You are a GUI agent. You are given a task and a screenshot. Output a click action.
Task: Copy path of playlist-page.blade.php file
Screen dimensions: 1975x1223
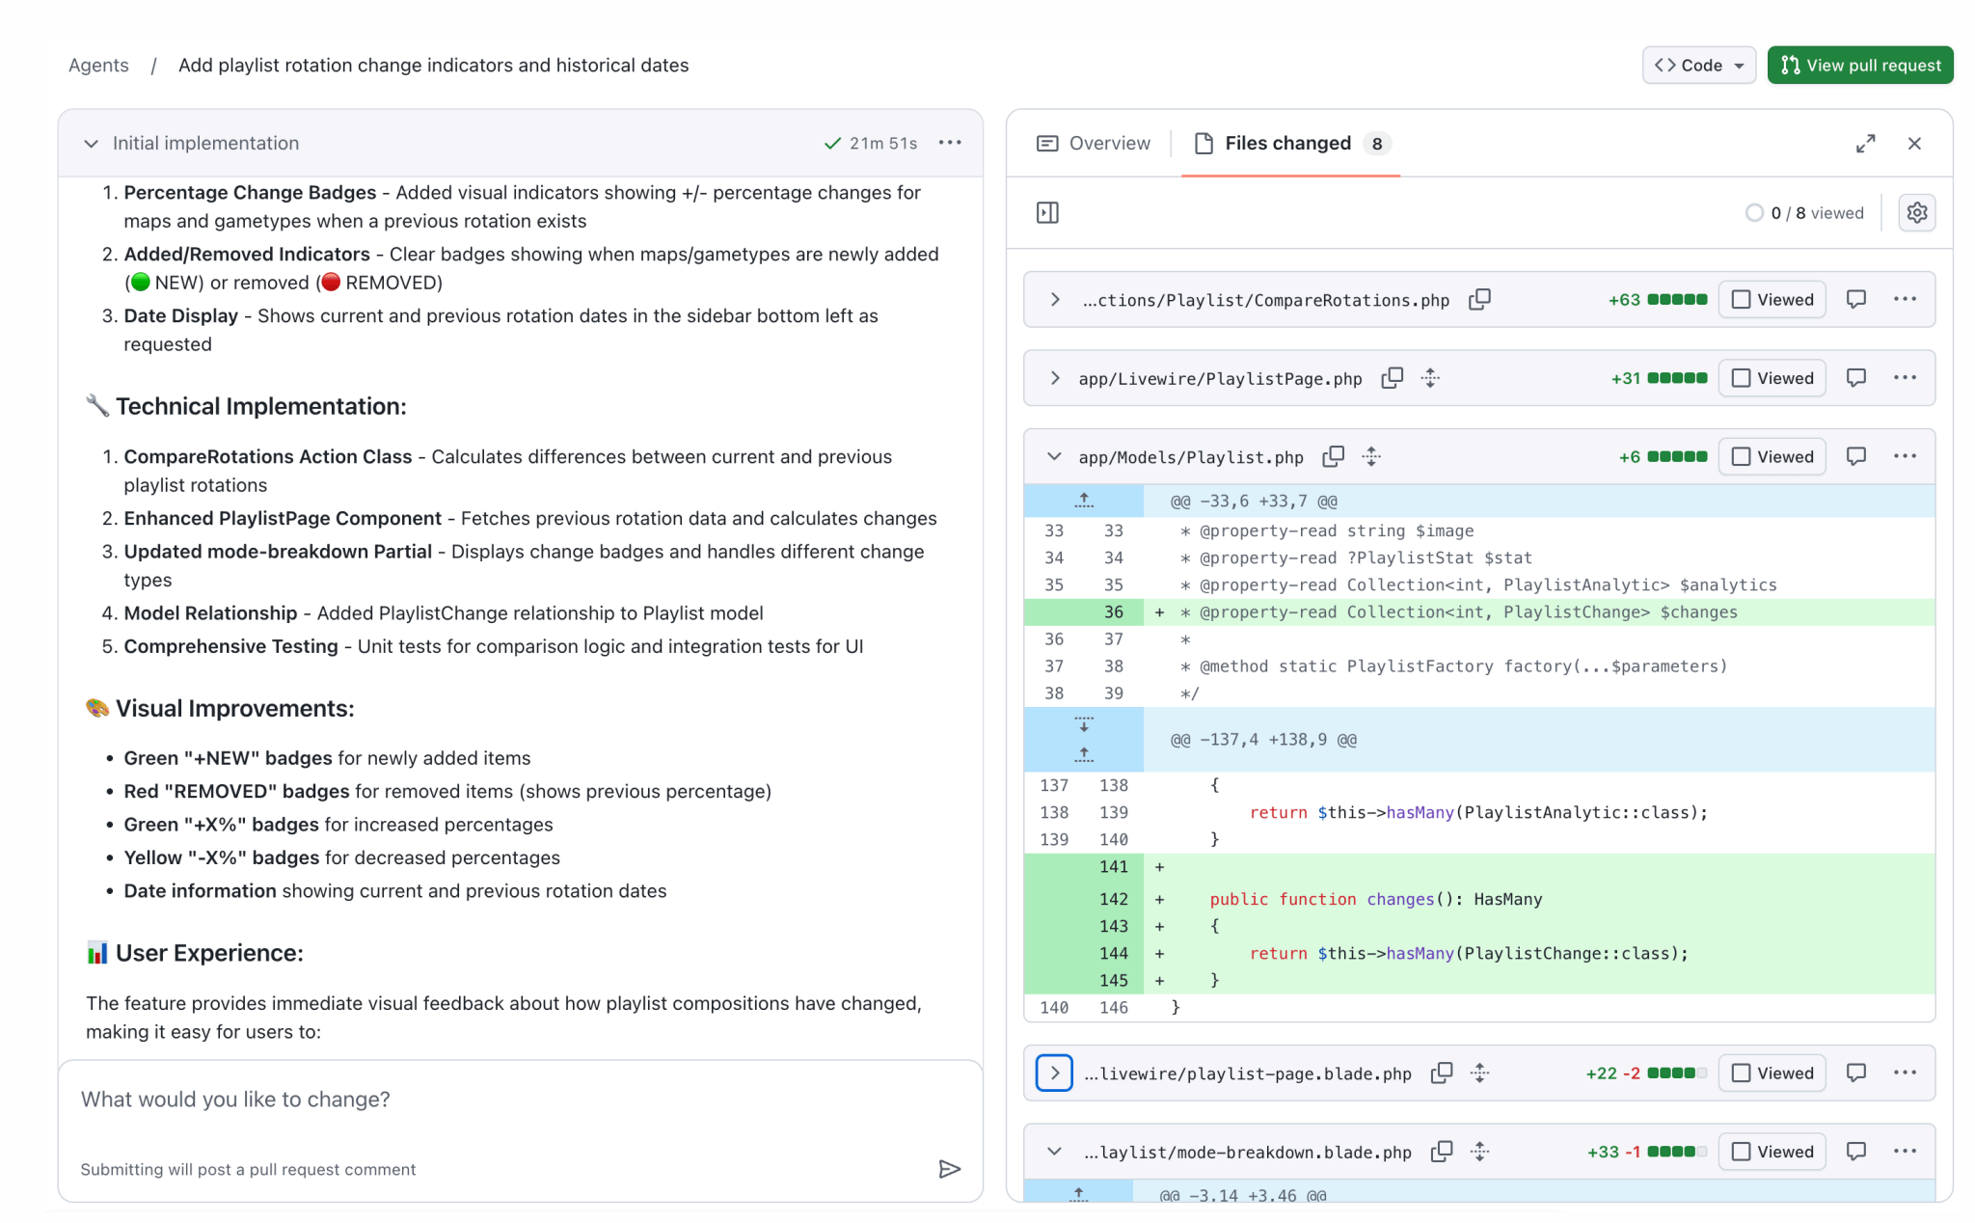point(1442,1073)
